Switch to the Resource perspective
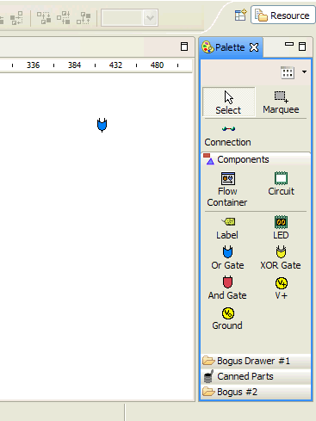 pyautogui.click(x=283, y=15)
